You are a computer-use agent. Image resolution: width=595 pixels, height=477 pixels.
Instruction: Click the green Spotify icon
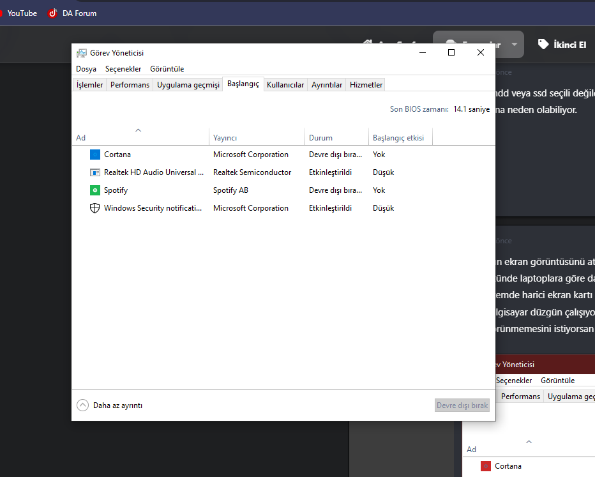[95, 190]
